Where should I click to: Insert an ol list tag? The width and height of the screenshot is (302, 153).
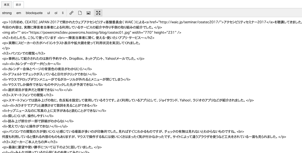[x=56, y=13]
